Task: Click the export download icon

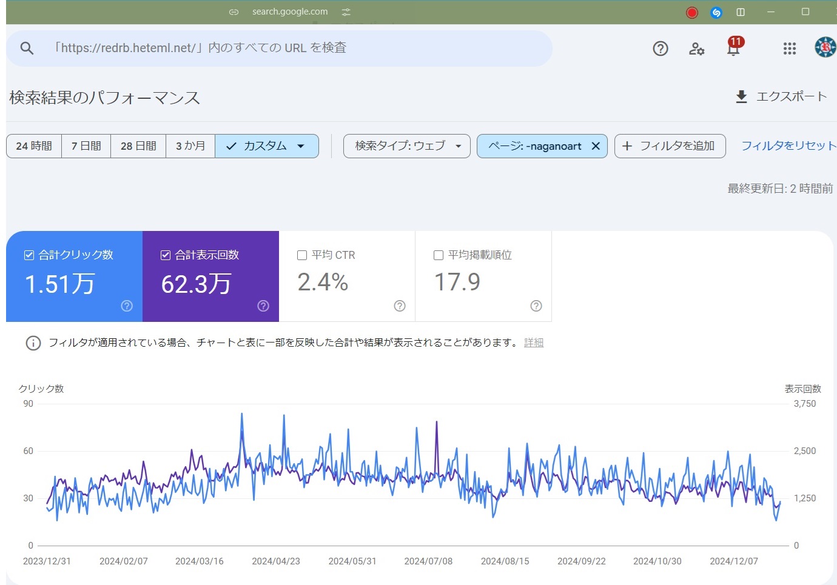Action: 741,97
